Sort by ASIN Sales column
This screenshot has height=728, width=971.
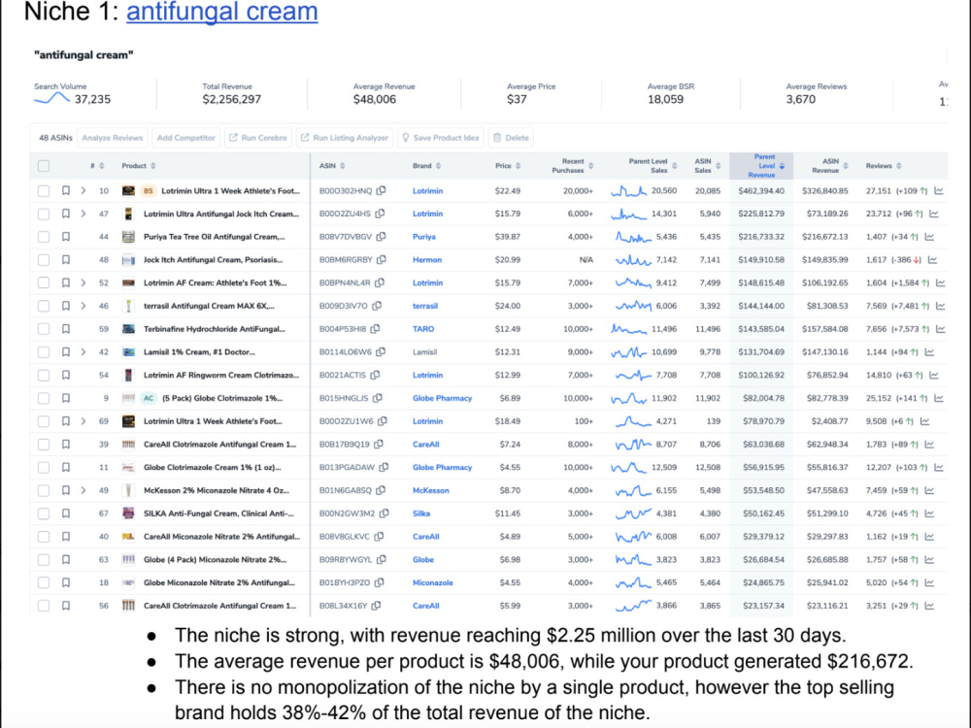[708, 166]
